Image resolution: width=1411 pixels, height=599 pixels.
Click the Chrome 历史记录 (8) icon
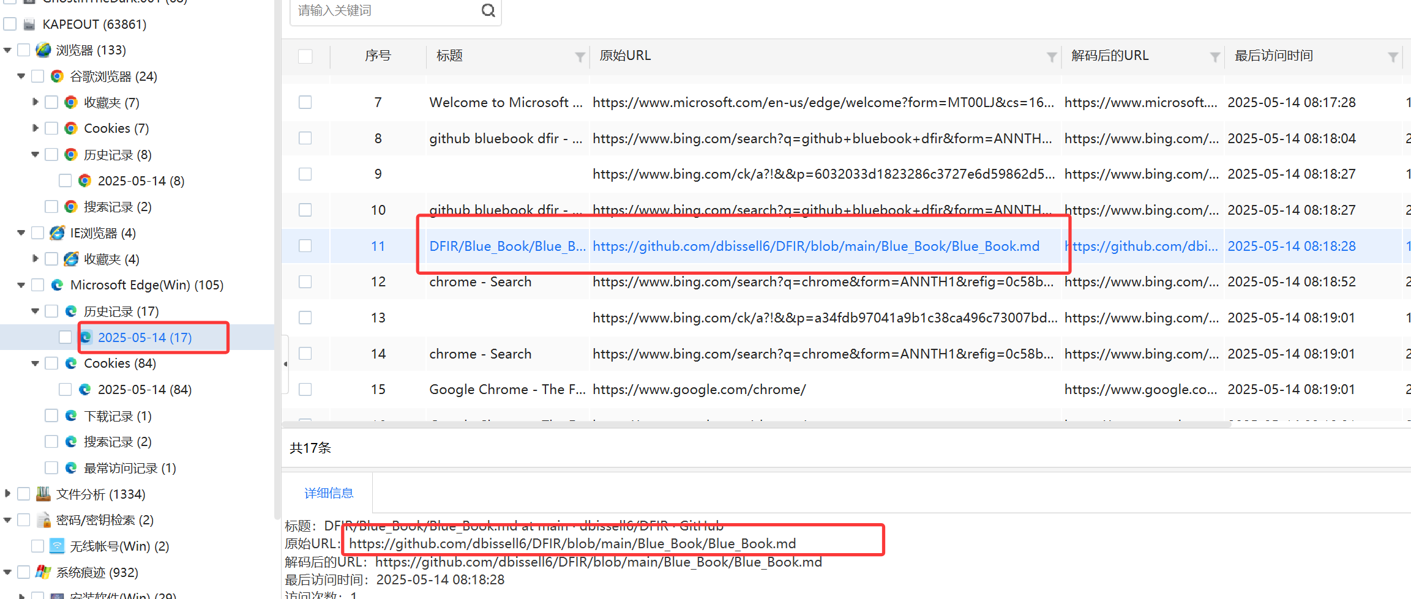(x=71, y=155)
